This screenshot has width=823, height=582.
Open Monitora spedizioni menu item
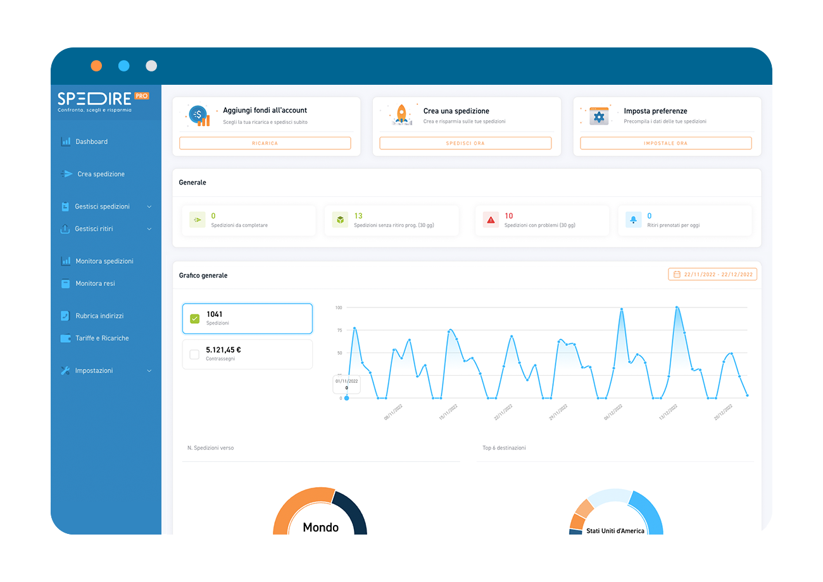pos(104,261)
